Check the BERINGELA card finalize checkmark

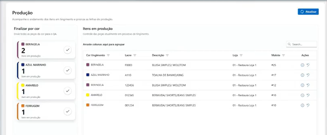click(67, 50)
